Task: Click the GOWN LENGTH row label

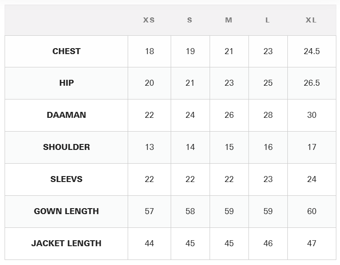Action: [66, 211]
